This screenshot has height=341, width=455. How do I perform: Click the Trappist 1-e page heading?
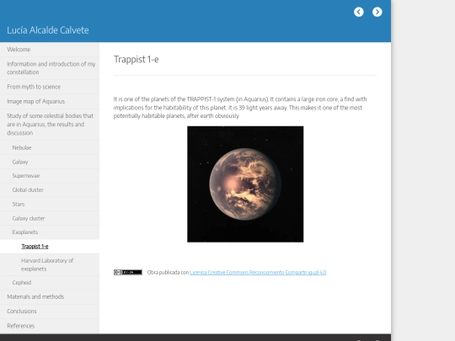(x=136, y=60)
